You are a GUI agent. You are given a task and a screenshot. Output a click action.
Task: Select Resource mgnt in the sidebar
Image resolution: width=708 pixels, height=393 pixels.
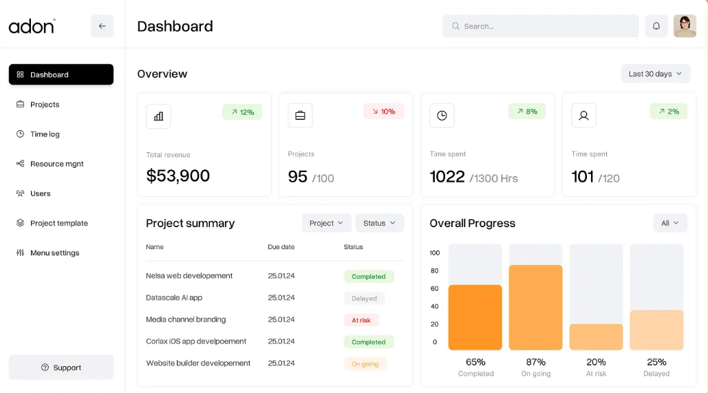pos(56,164)
